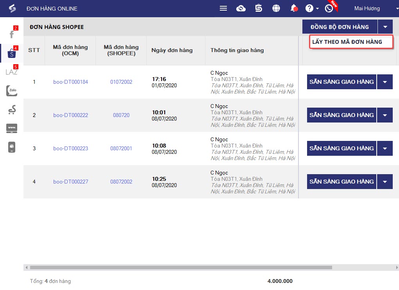Click the ĐỒNG BỘ ĐƠN HÀNG button
399x290 pixels.
pyautogui.click(x=340, y=27)
